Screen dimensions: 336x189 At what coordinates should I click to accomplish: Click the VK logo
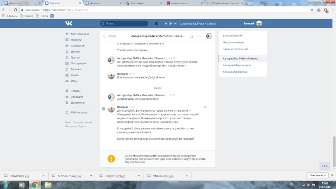point(69,23)
